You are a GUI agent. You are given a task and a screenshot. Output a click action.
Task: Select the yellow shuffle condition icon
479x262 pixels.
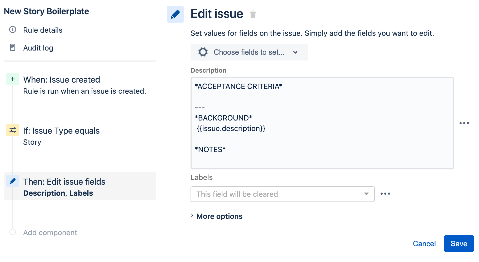click(x=13, y=130)
